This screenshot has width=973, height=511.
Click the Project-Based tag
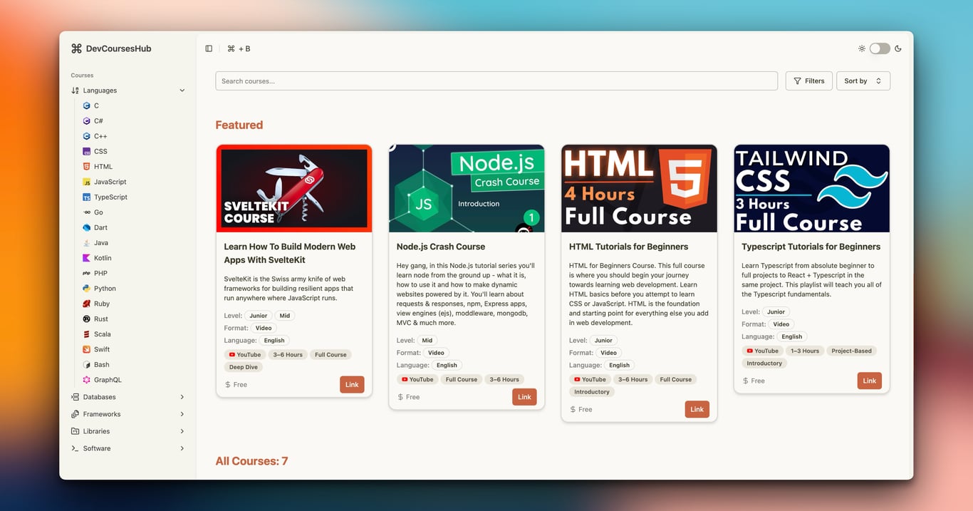click(852, 351)
